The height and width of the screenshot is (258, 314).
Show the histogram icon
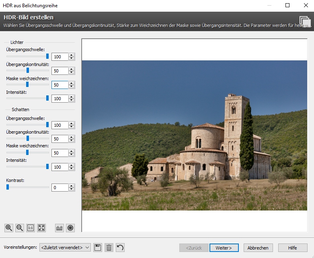60,228
